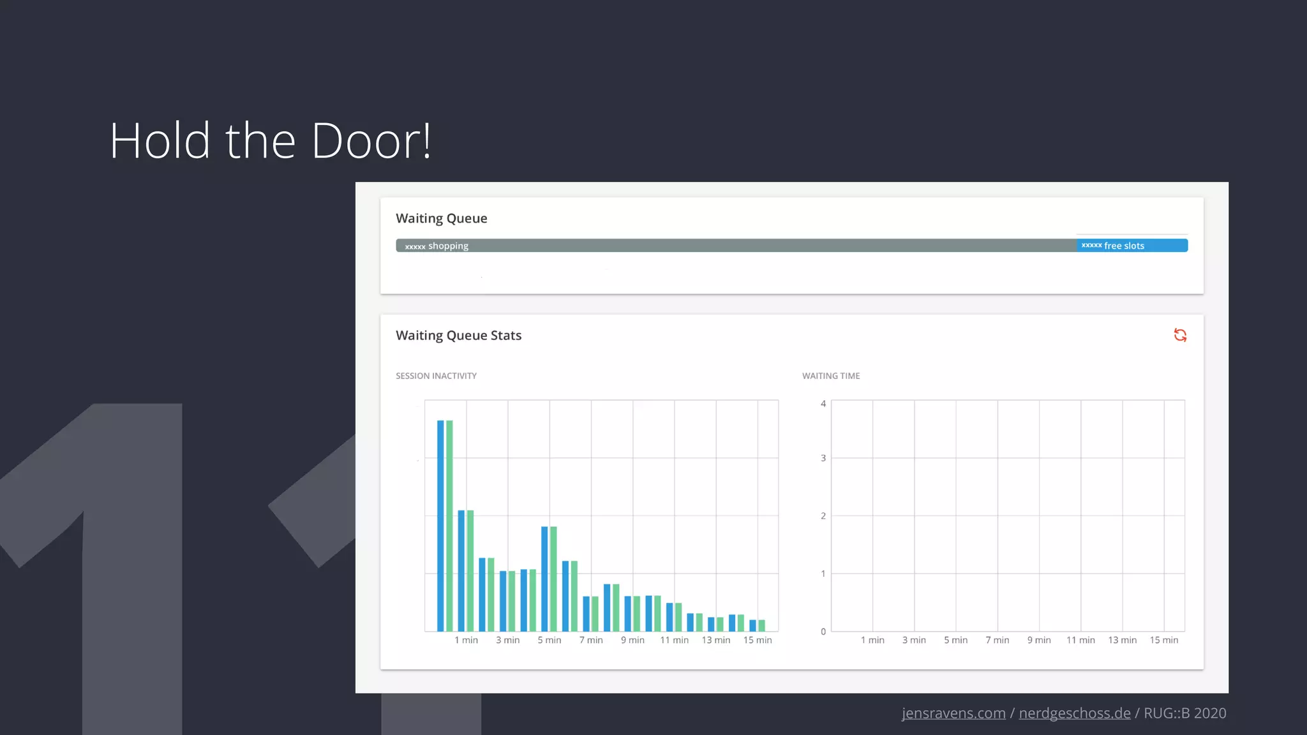
Task: Click the 1 min label under Session Inactivity
Action: click(466, 640)
